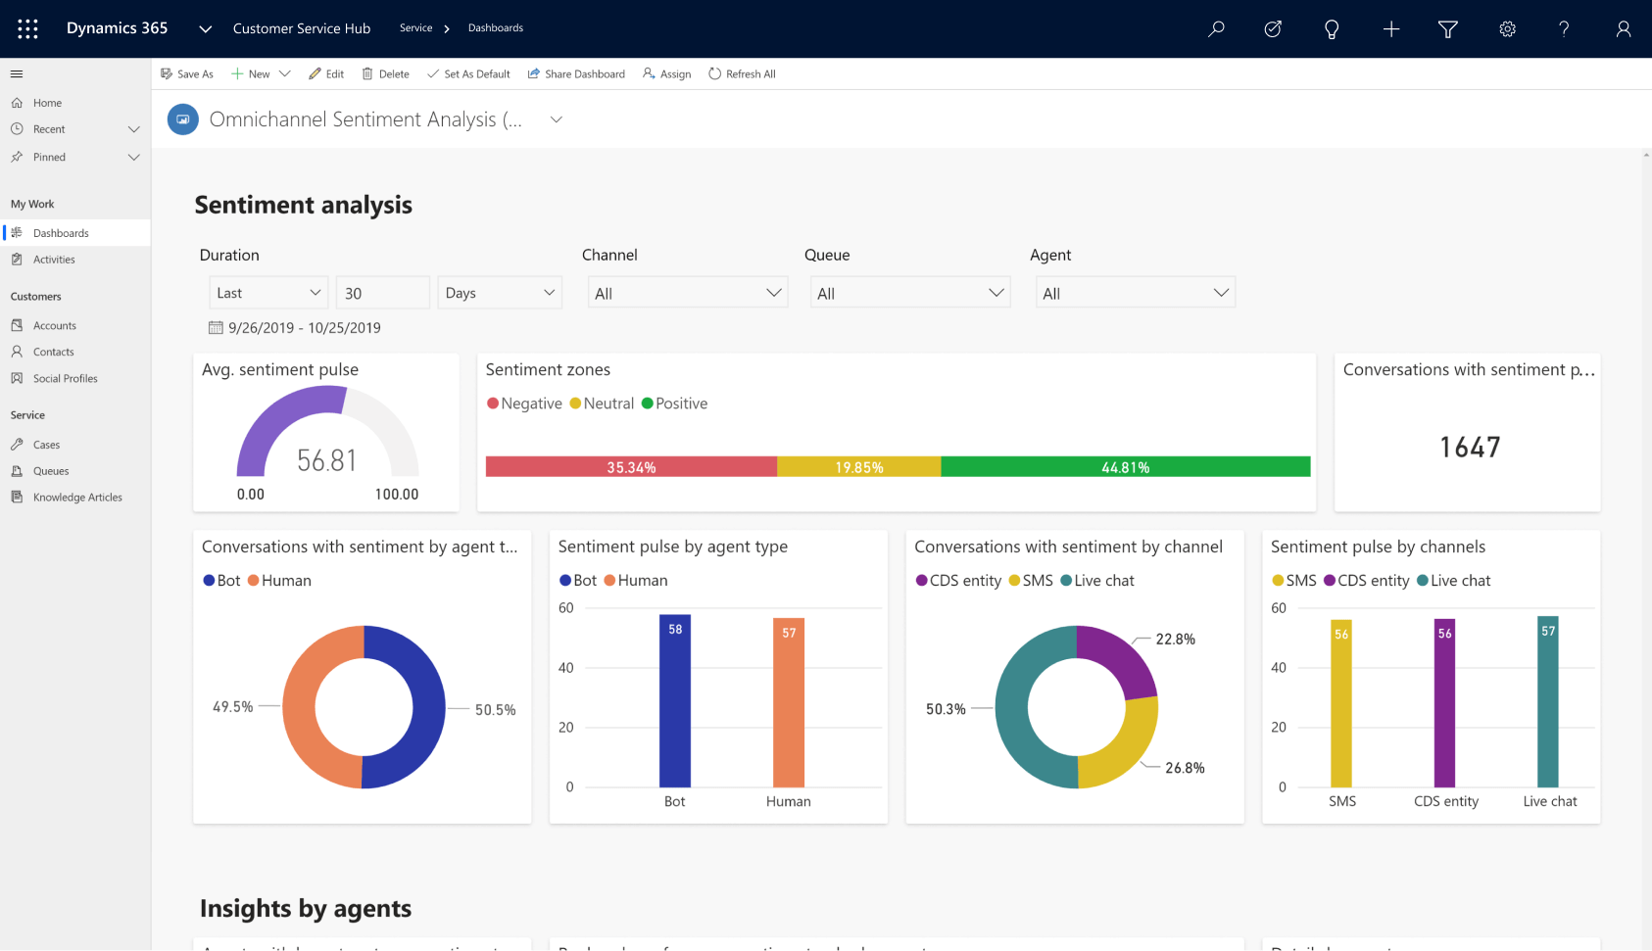Open the Days duration unit dropdown
Image resolution: width=1652 pixels, height=951 pixels.
499,293
